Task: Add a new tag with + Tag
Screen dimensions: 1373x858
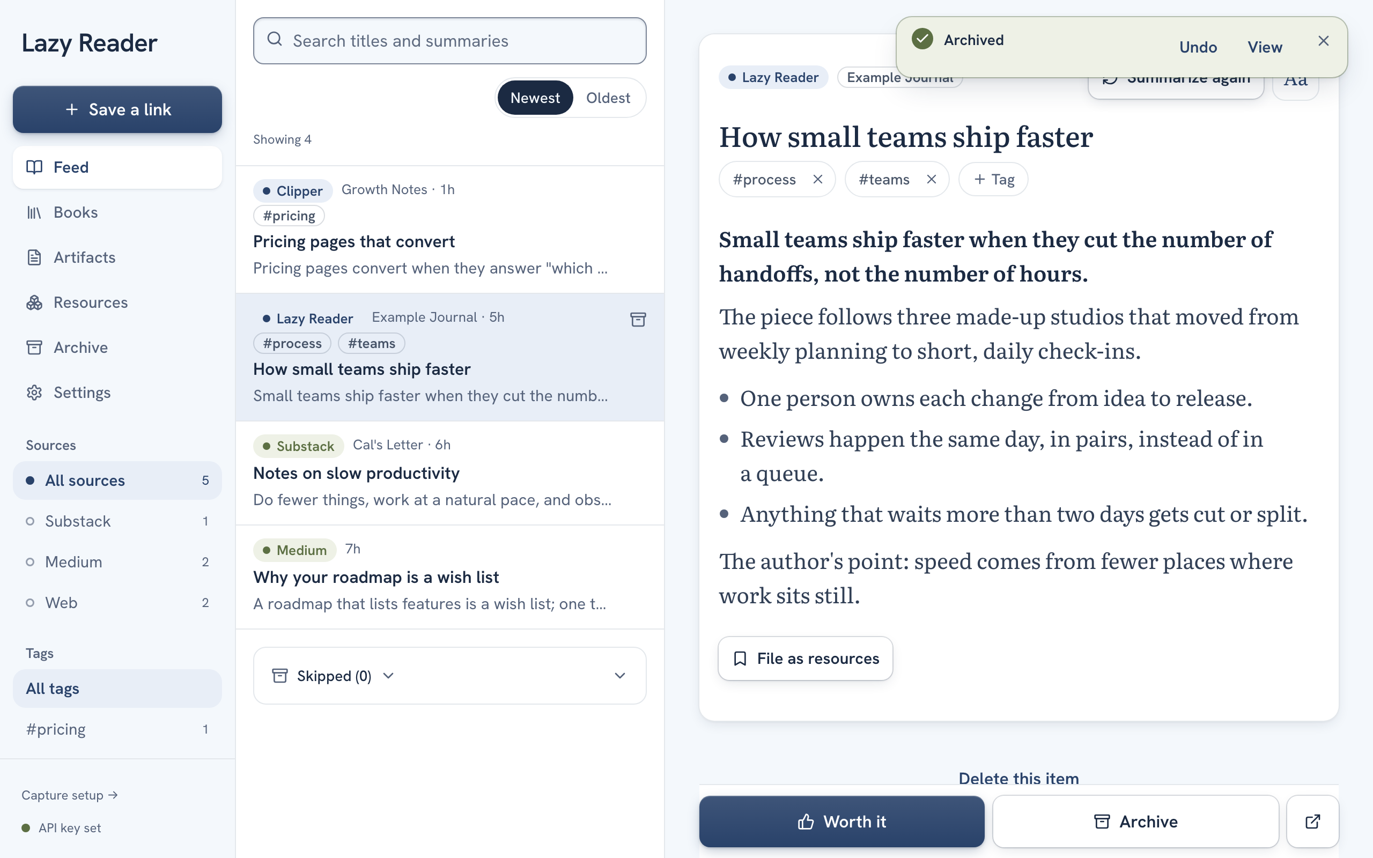Action: [x=993, y=179]
